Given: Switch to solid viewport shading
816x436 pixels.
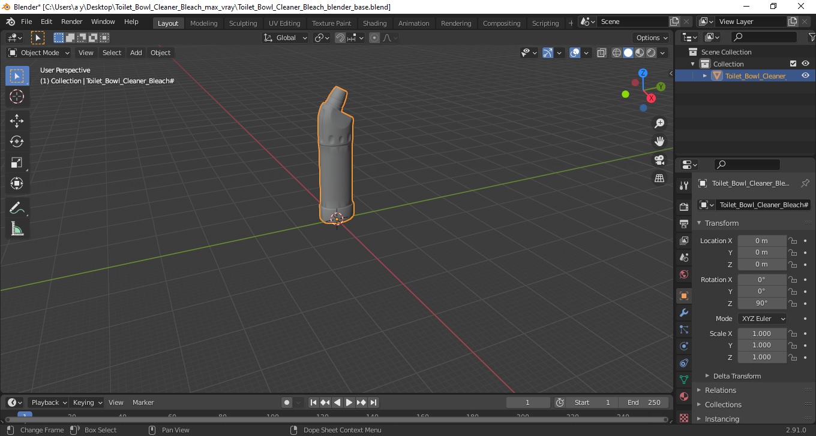Looking at the screenshot, I should pos(628,53).
